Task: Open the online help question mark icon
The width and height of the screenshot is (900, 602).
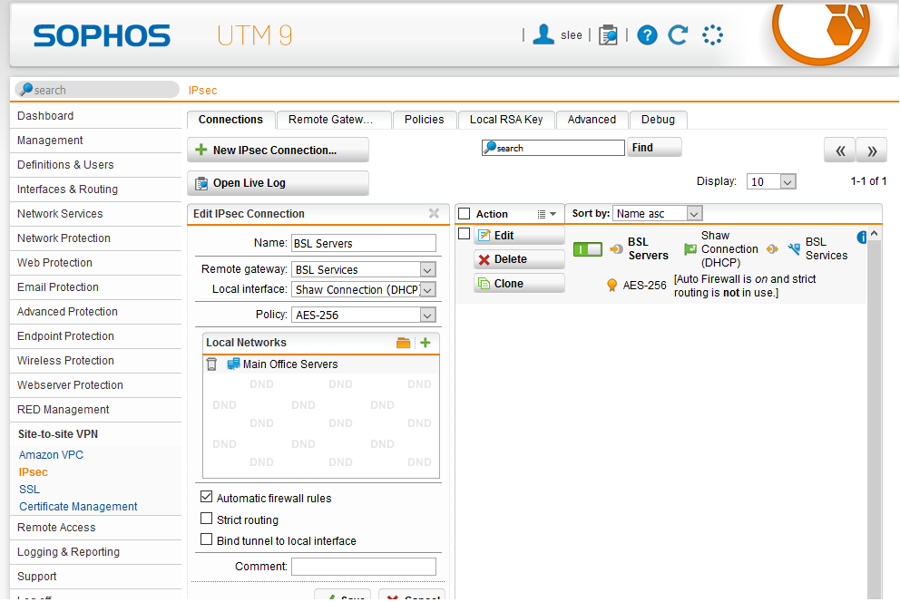Action: (647, 35)
